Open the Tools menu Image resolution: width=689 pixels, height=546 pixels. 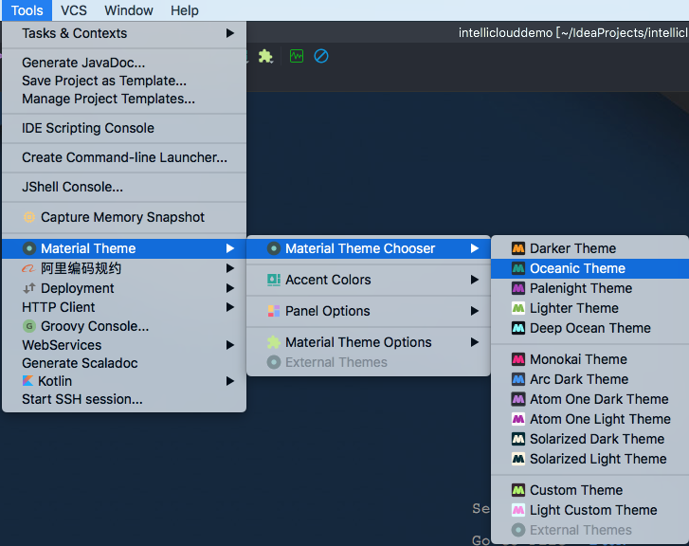27,10
